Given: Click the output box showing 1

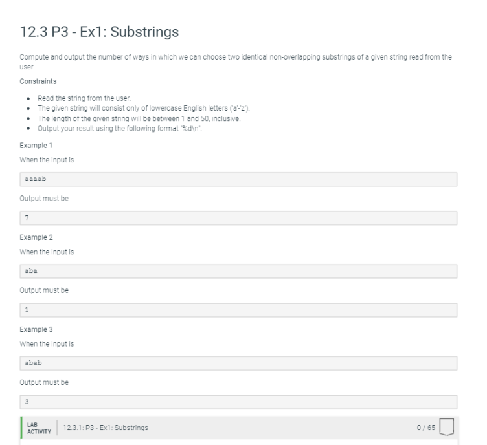Looking at the screenshot, I should pyautogui.click(x=238, y=310).
